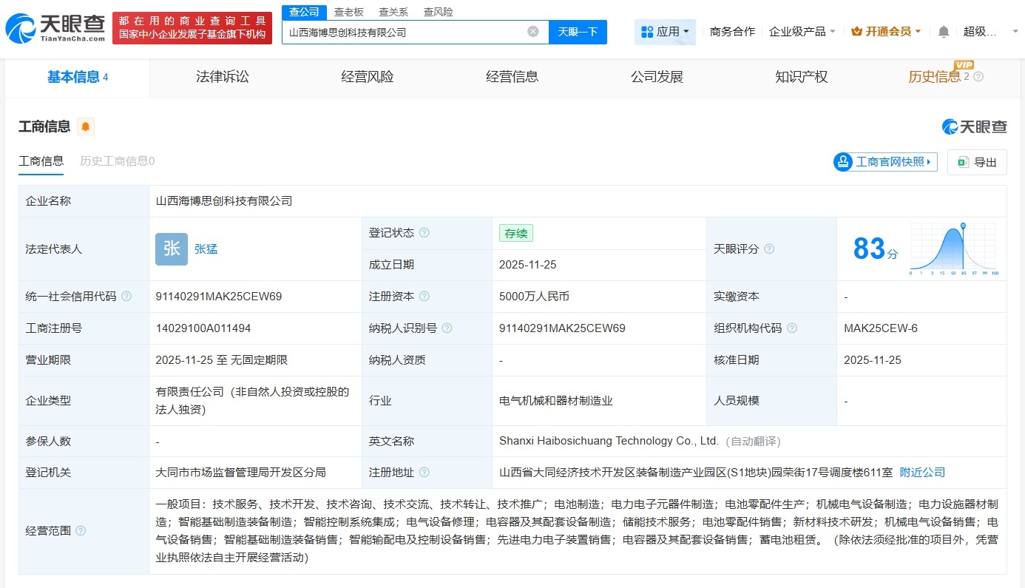The width and height of the screenshot is (1025, 588).
Task: Select the 历史工商信息 sub-tab
Action: click(116, 160)
